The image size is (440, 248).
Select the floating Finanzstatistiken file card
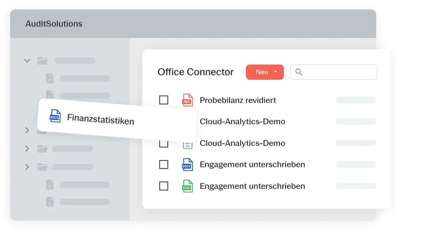click(x=117, y=121)
